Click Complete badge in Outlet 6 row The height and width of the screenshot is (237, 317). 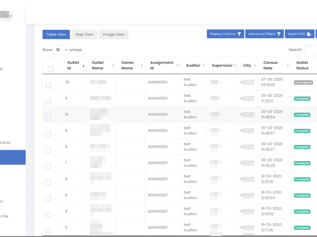coord(302,179)
